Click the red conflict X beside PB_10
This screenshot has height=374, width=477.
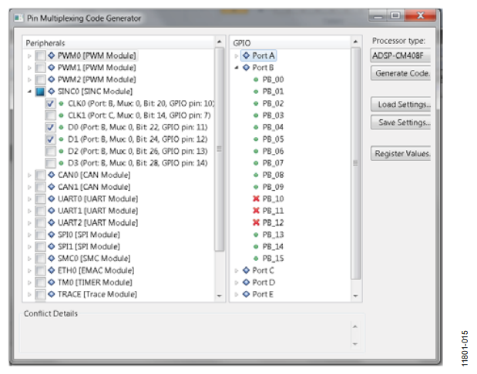[256, 199]
